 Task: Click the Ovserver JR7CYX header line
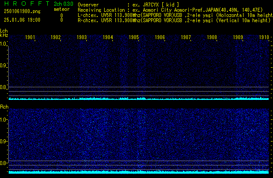(x=128, y=5)
